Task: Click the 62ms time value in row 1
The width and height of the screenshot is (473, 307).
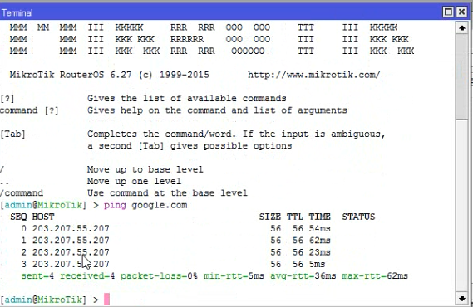Action: click(x=319, y=240)
